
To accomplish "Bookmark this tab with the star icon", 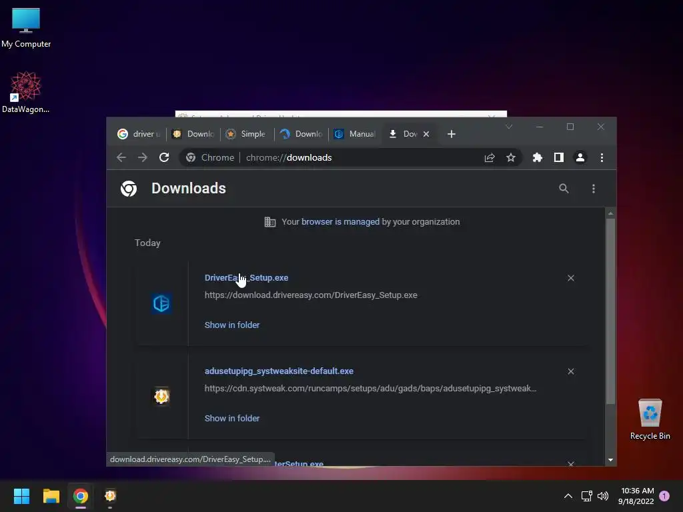I will point(510,157).
